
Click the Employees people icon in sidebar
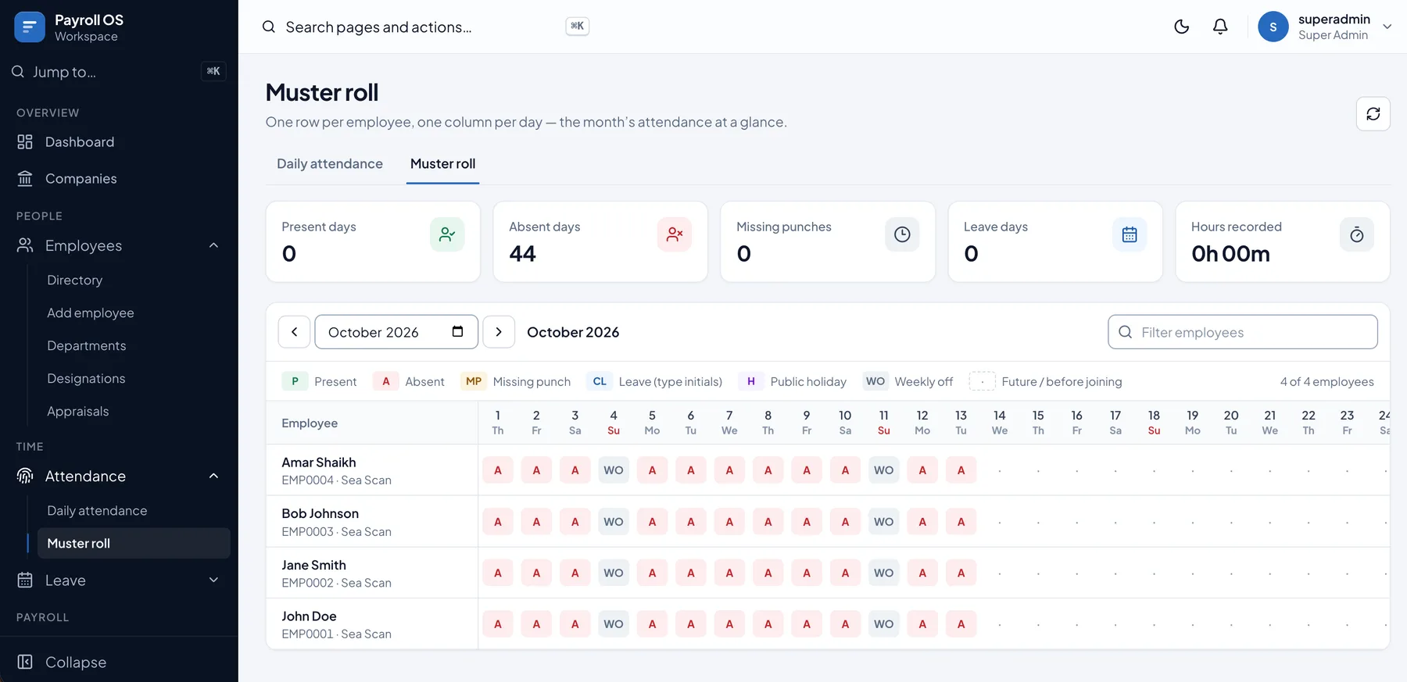(25, 245)
